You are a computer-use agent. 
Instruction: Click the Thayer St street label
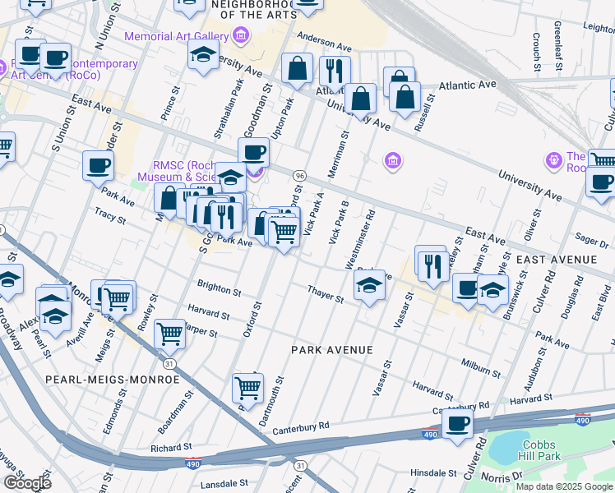[325, 294]
